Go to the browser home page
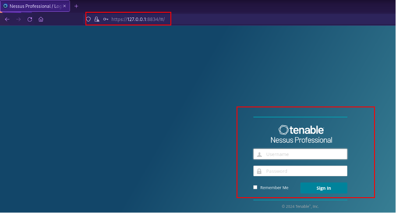The image size is (396, 213). [x=41, y=19]
